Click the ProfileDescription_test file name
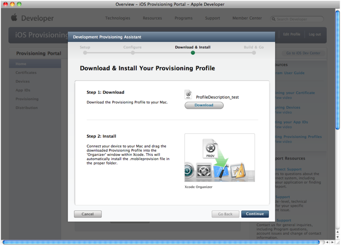 tap(217, 97)
